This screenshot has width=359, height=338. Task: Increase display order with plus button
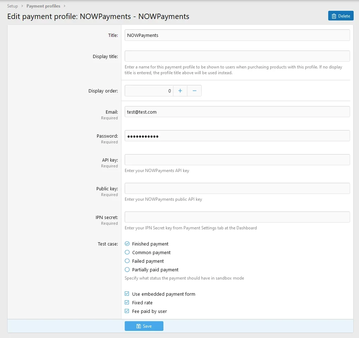[180, 91]
